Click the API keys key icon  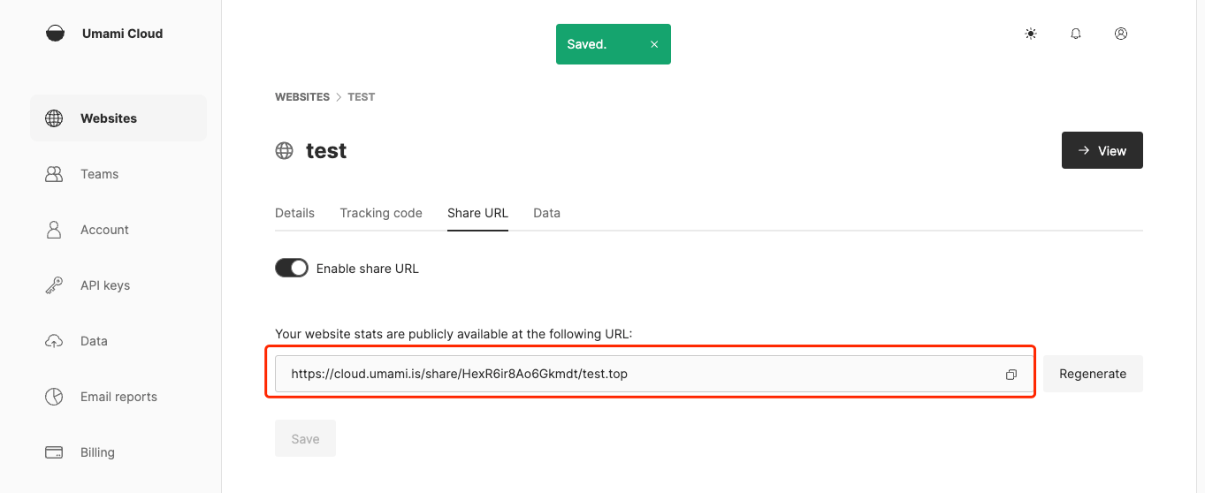pos(54,285)
